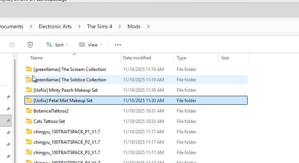Click the Share icon in toolbar
This screenshot has width=299, height=163.
click(x=12, y=45)
